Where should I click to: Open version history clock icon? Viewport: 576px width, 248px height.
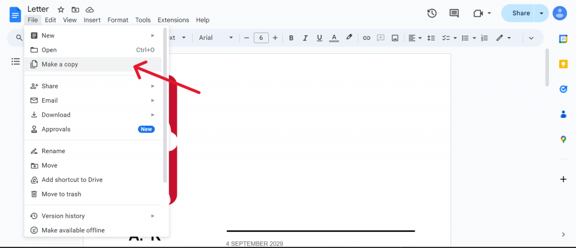432,13
